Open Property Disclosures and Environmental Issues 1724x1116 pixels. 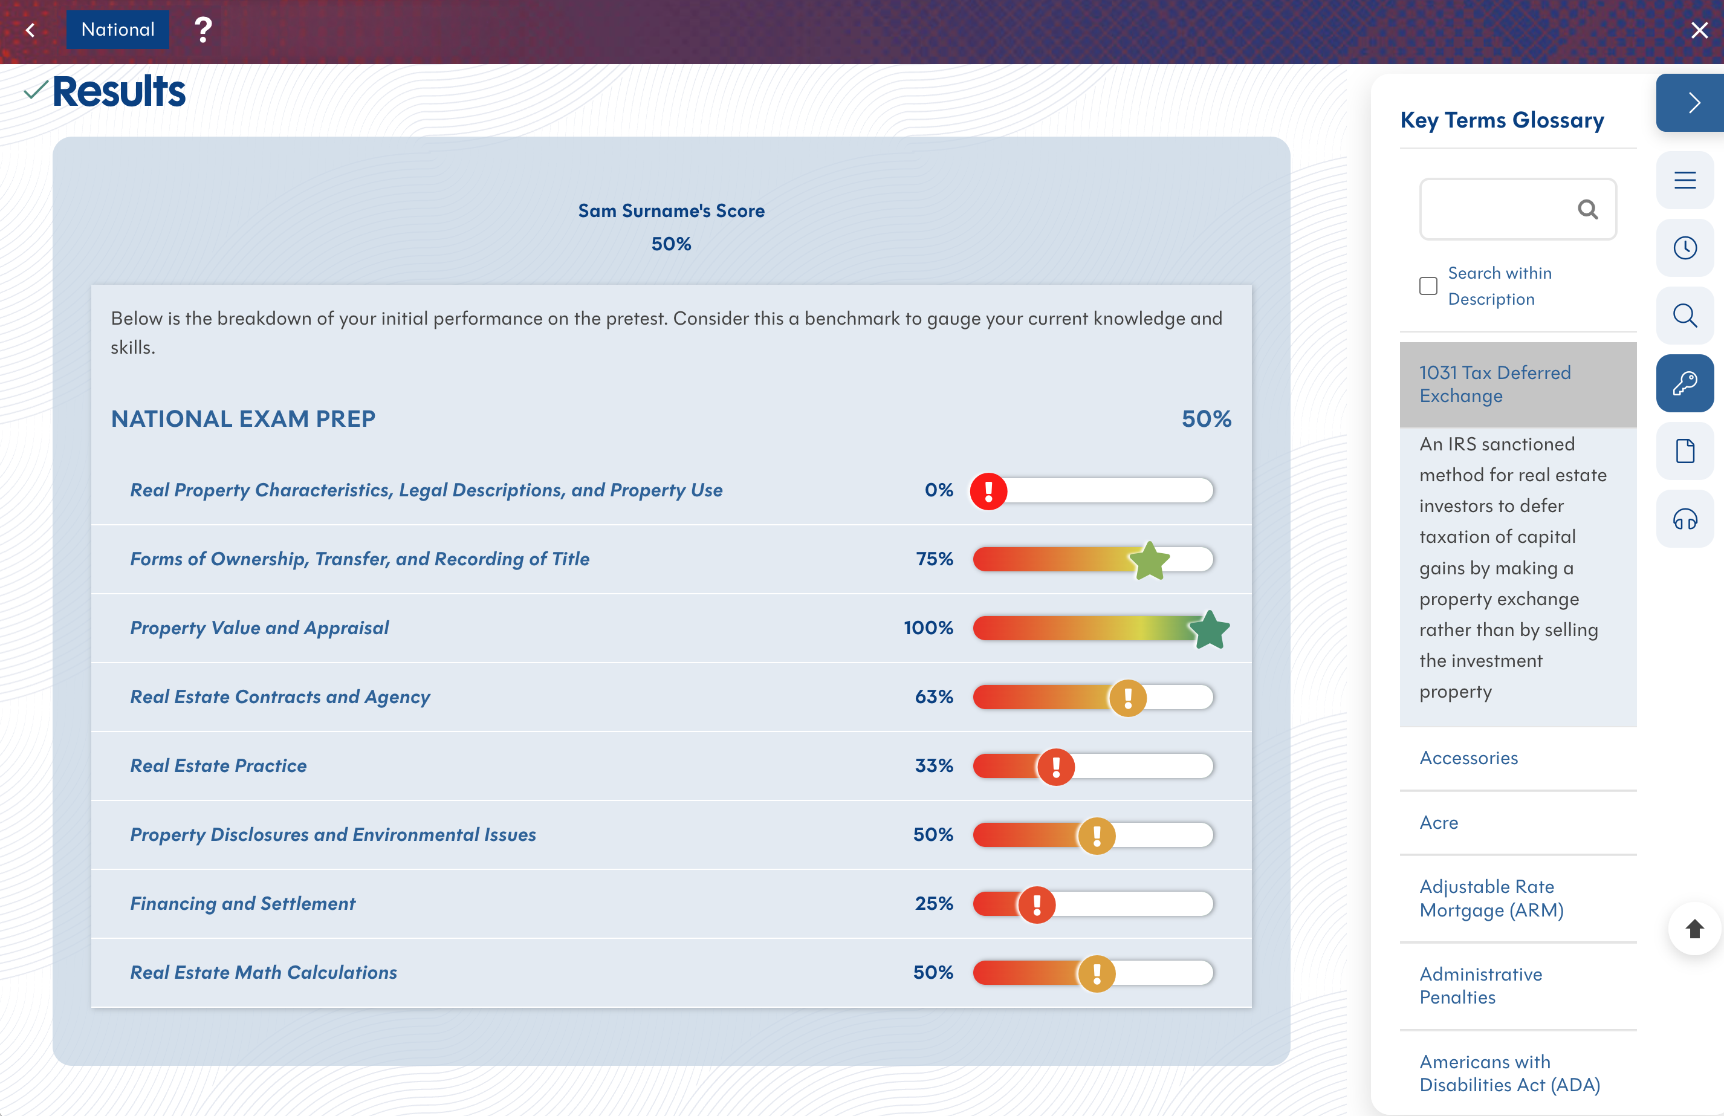(333, 835)
